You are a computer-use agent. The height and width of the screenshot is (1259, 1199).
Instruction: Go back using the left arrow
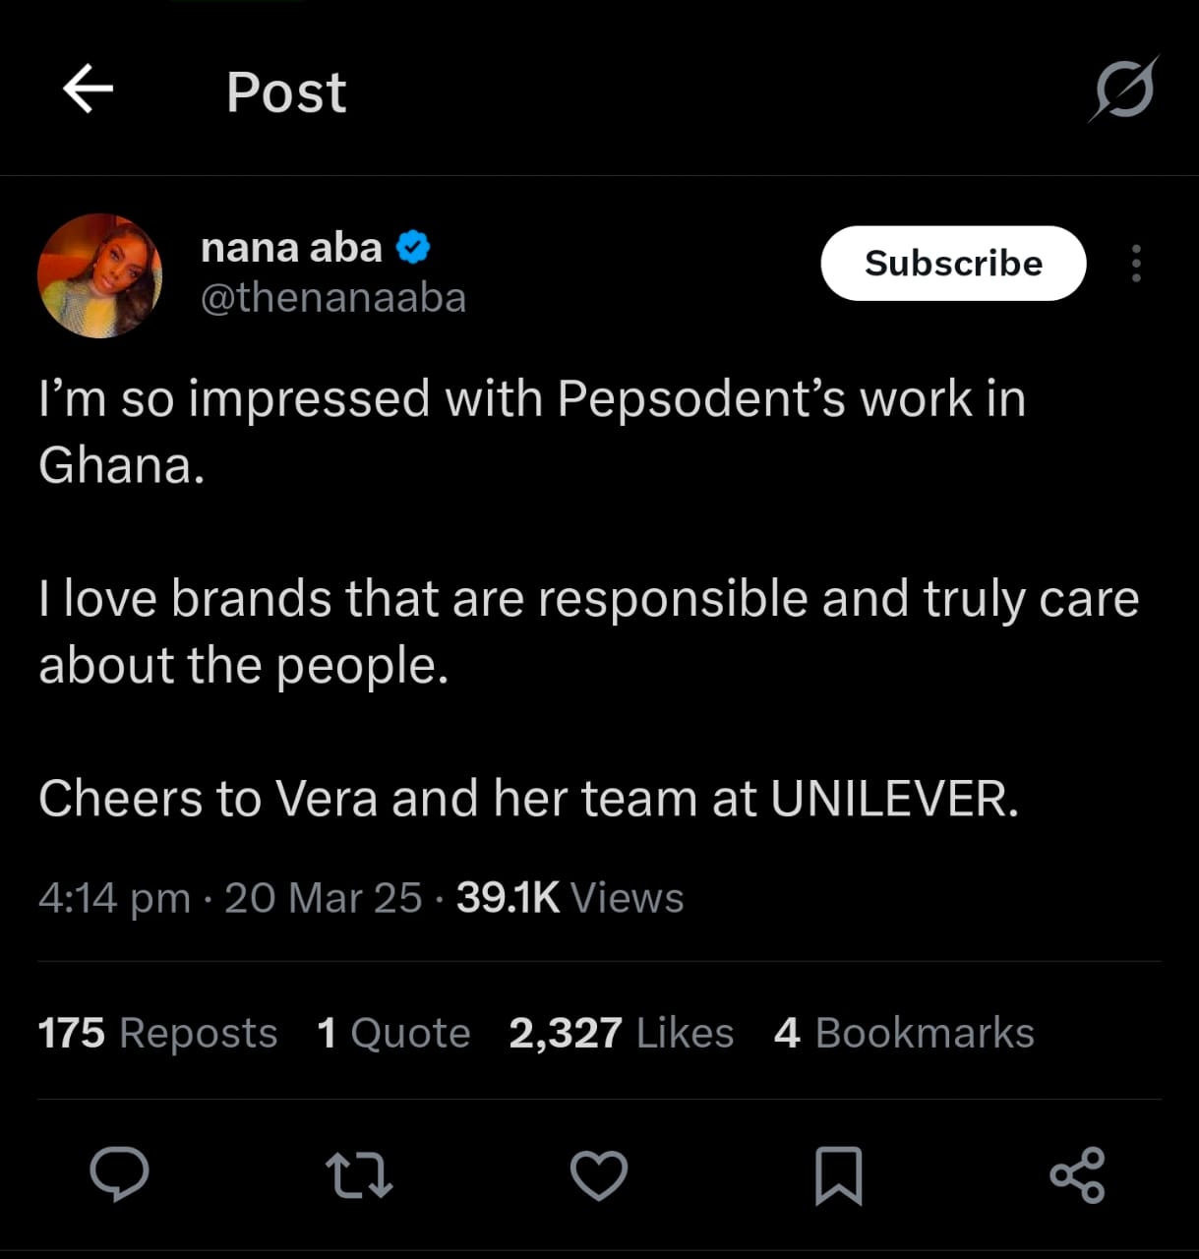(x=88, y=90)
